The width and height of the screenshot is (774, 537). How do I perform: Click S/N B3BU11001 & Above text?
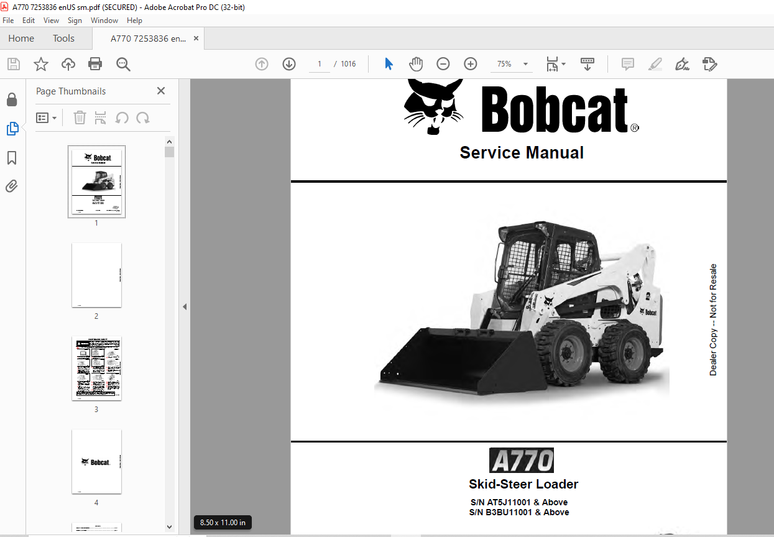(x=519, y=512)
